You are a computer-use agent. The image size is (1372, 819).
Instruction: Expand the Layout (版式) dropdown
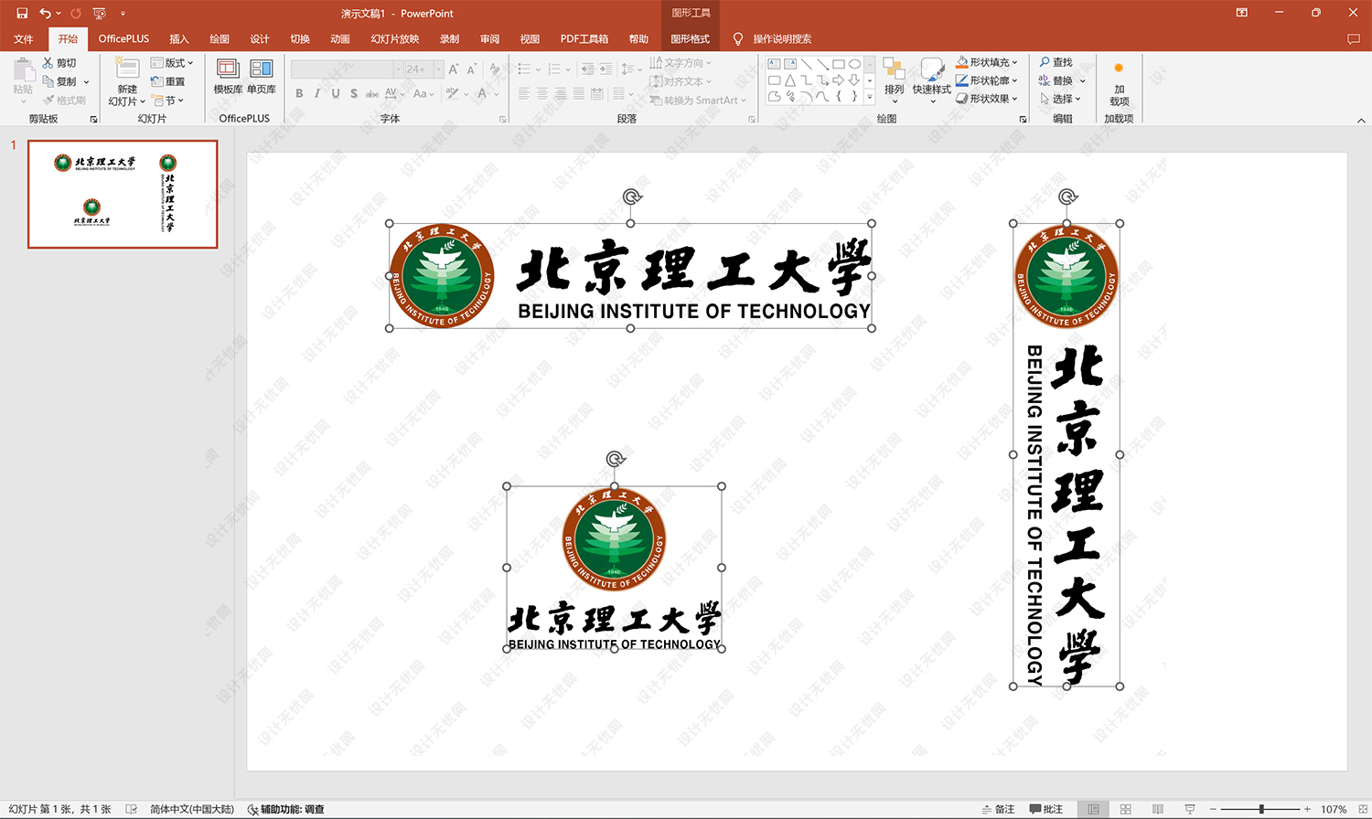tap(172, 63)
